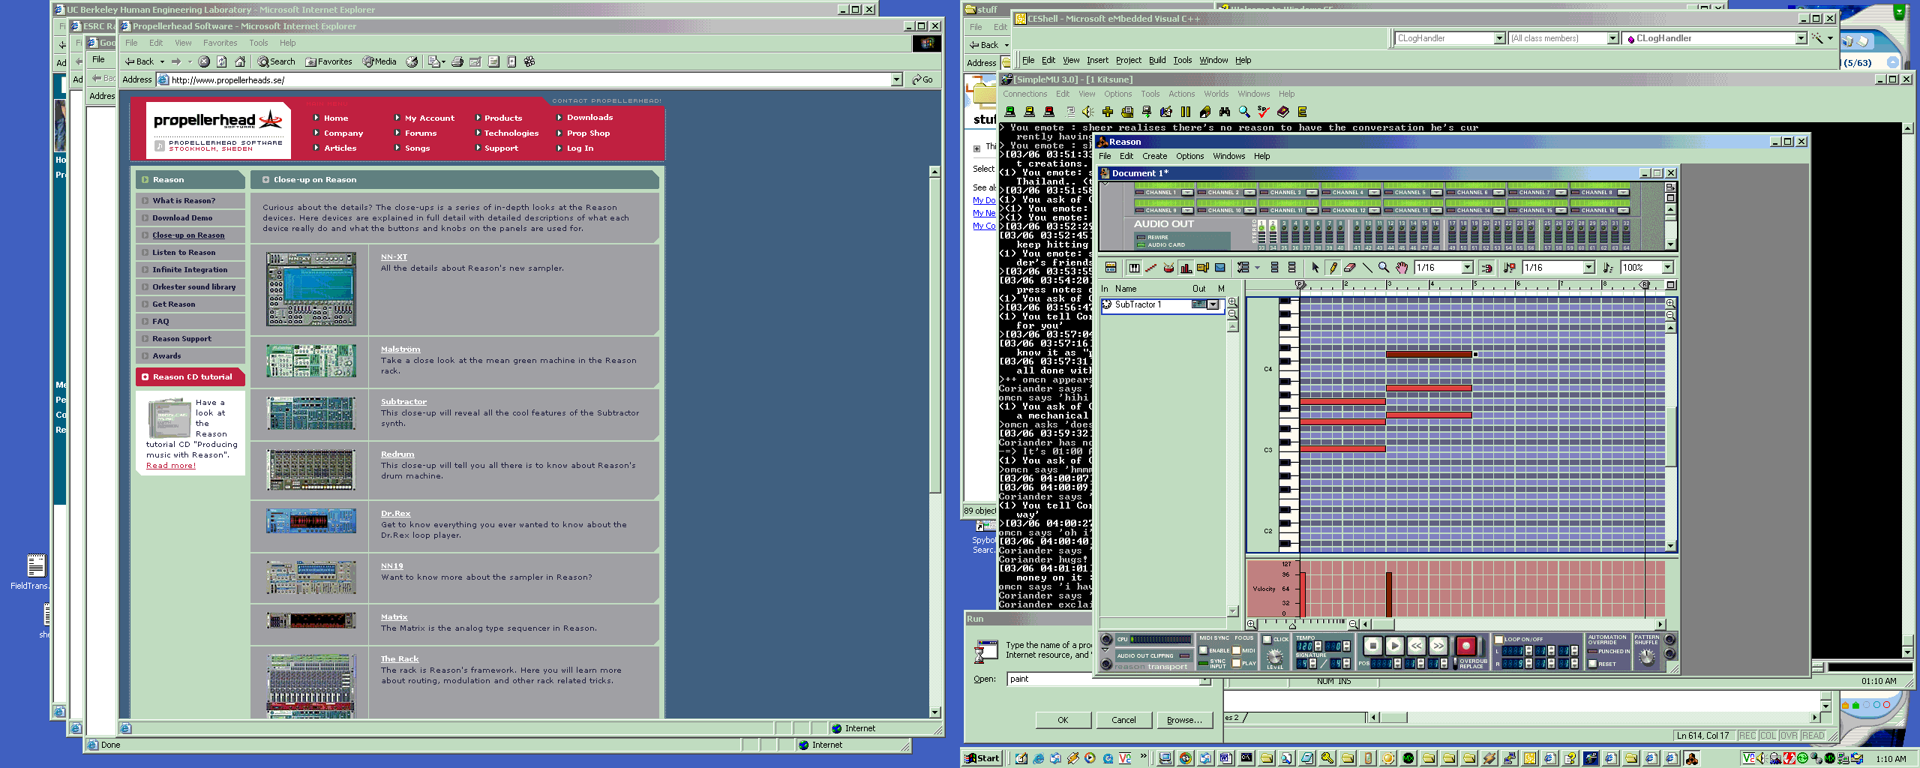Select the arrow selection tool in Reason
The width and height of the screenshot is (1920, 768).
[1315, 267]
